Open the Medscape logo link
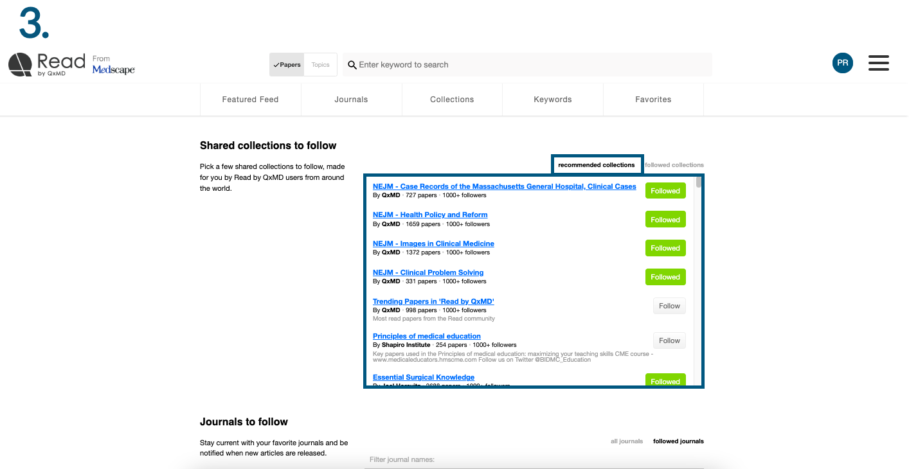The height and width of the screenshot is (469, 909). click(113, 69)
